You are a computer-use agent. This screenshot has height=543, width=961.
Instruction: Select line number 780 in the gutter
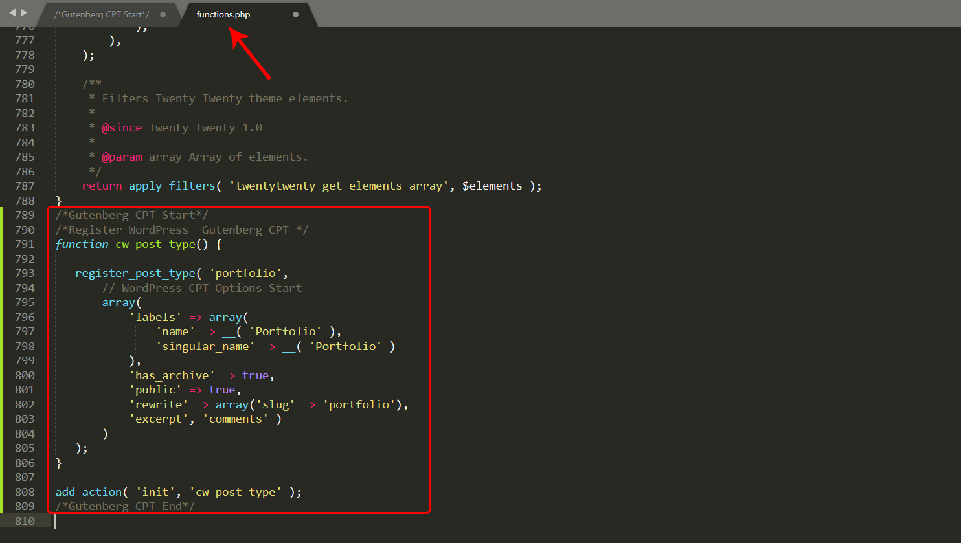[x=25, y=84]
